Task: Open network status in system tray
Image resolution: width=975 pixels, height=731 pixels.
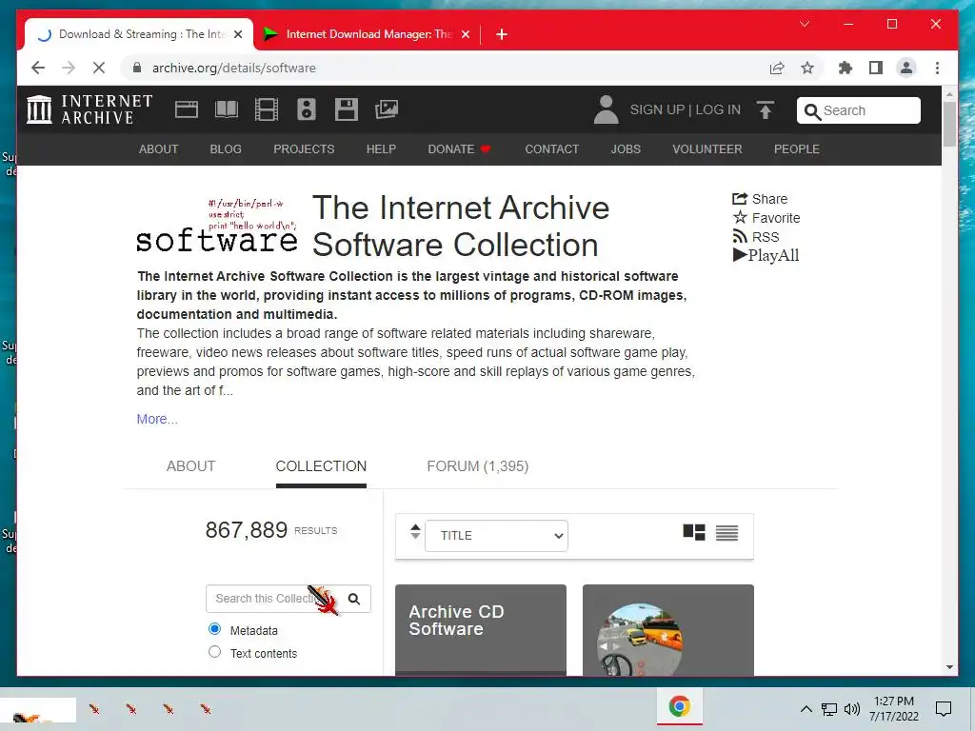Action: pos(829,708)
